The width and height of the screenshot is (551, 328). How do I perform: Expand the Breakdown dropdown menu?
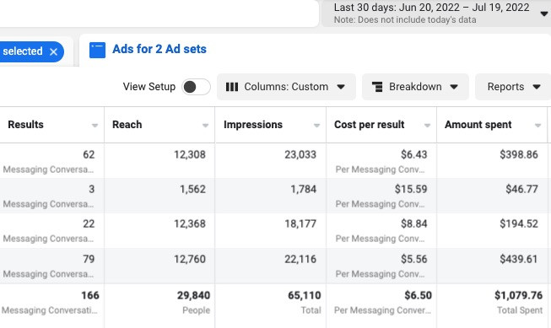click(x=415, y=87)
